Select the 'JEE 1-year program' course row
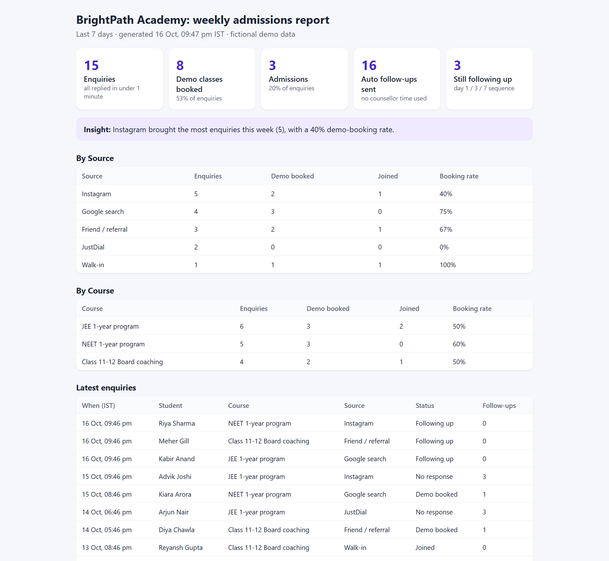Screen dimensions: 609x561 (304, 326)
